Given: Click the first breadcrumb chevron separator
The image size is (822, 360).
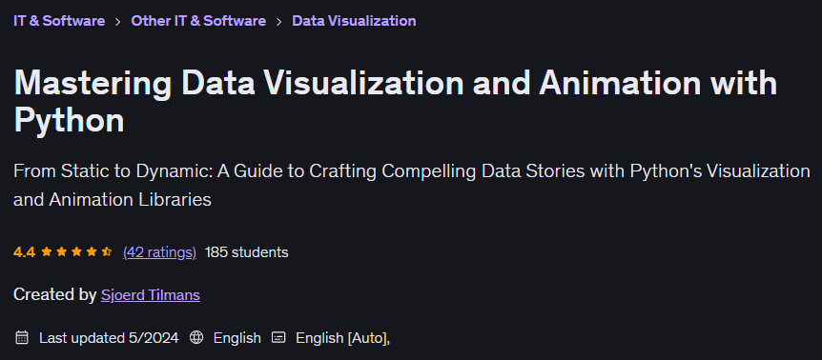Looking at the screenshot, I should [118, 22].
